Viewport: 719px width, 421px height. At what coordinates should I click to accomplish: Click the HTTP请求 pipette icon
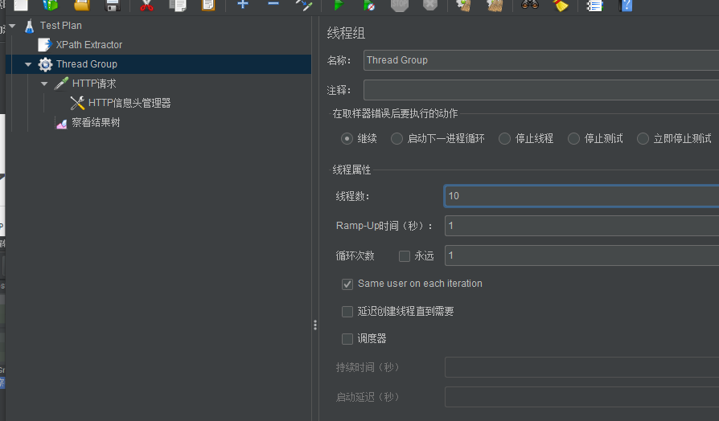point(61,84)
